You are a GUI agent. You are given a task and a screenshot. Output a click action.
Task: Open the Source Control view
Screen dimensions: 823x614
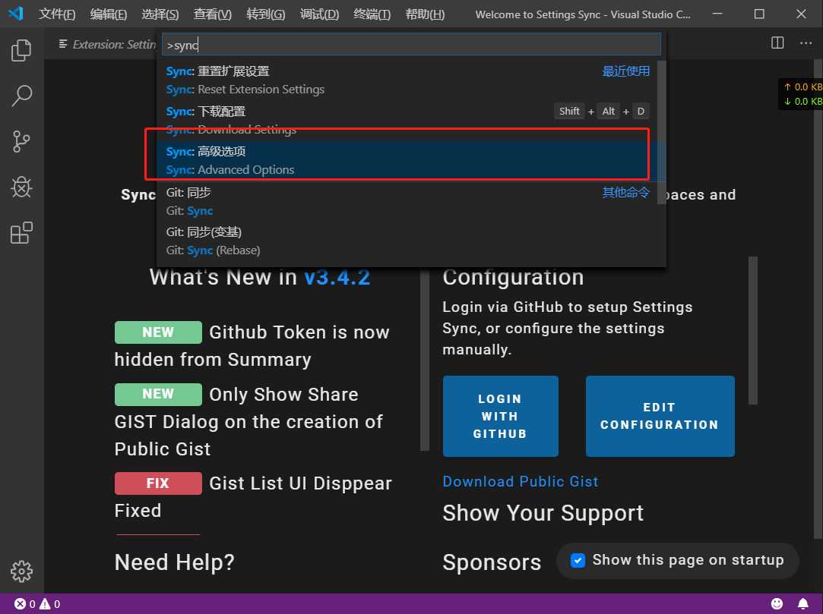21,142
